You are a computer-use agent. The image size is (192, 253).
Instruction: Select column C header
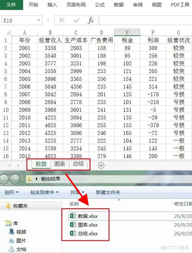coord(76,33)
